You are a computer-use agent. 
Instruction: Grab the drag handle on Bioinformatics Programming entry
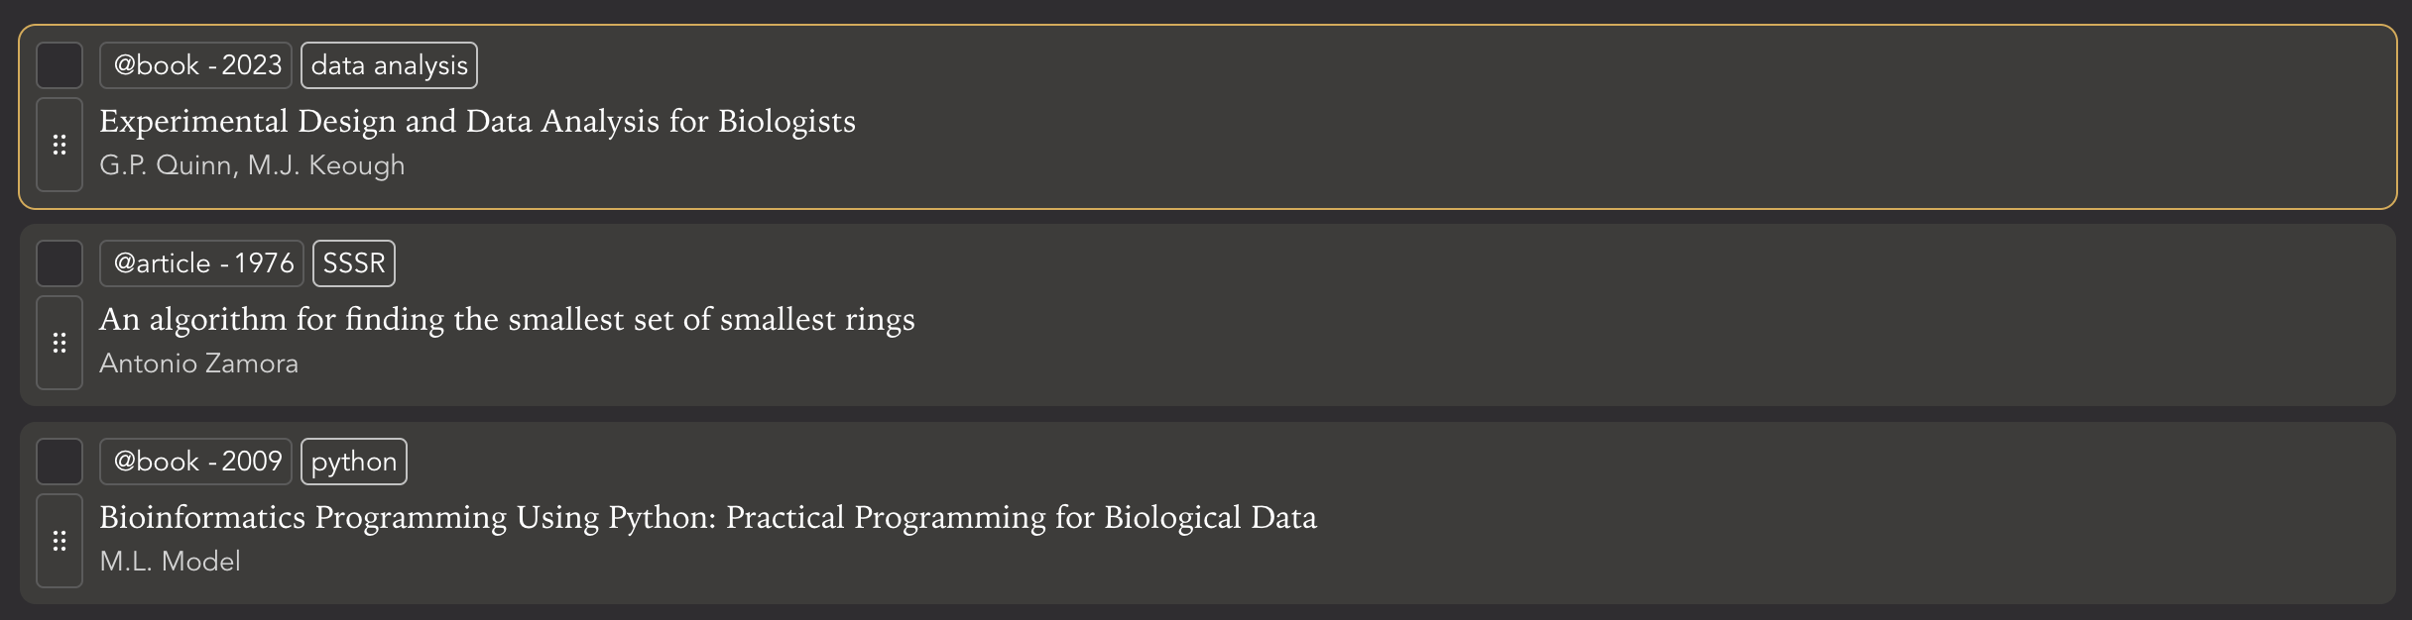60,540
